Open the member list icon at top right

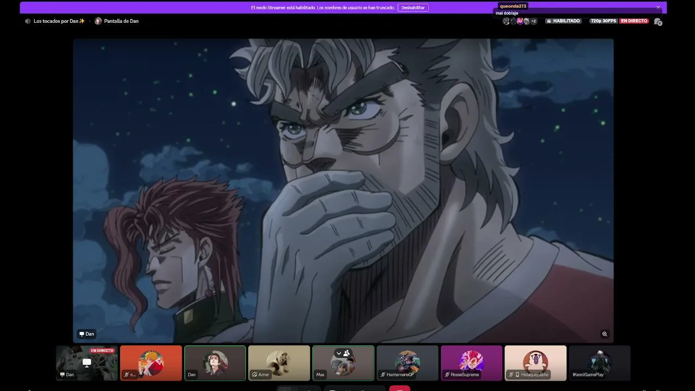point(658,22)
